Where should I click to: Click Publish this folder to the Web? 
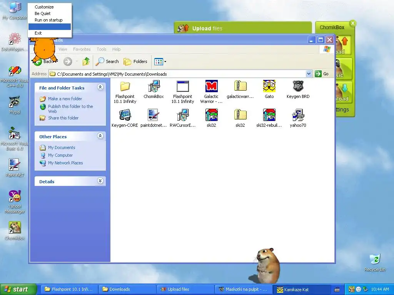(x=70, y=109)
